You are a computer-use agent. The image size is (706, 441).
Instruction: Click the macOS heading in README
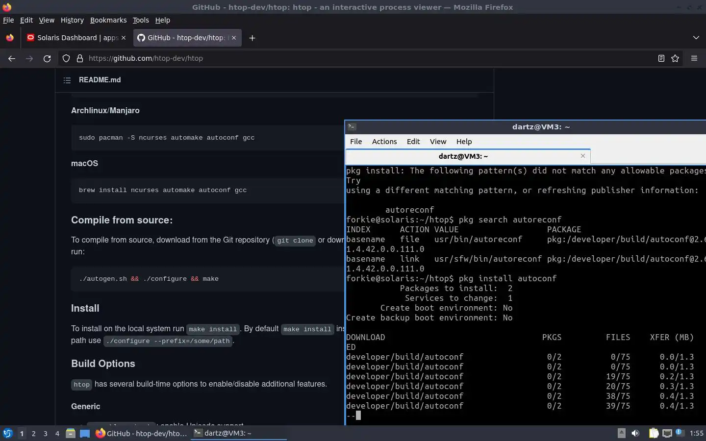pos(84,163)
